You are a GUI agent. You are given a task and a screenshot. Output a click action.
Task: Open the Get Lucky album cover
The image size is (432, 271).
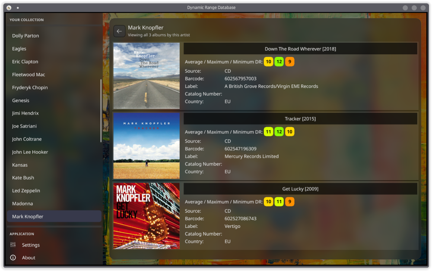point(146,216)
